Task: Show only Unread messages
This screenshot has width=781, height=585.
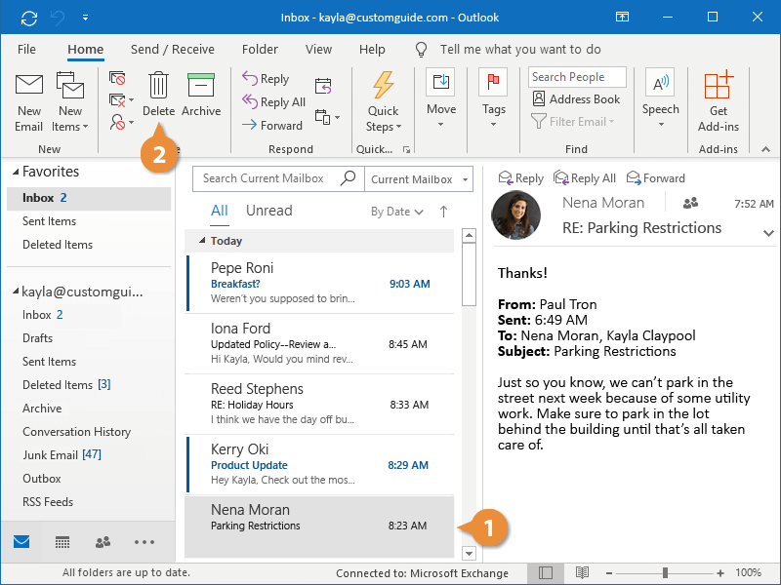Action: (x=269, y=211)
